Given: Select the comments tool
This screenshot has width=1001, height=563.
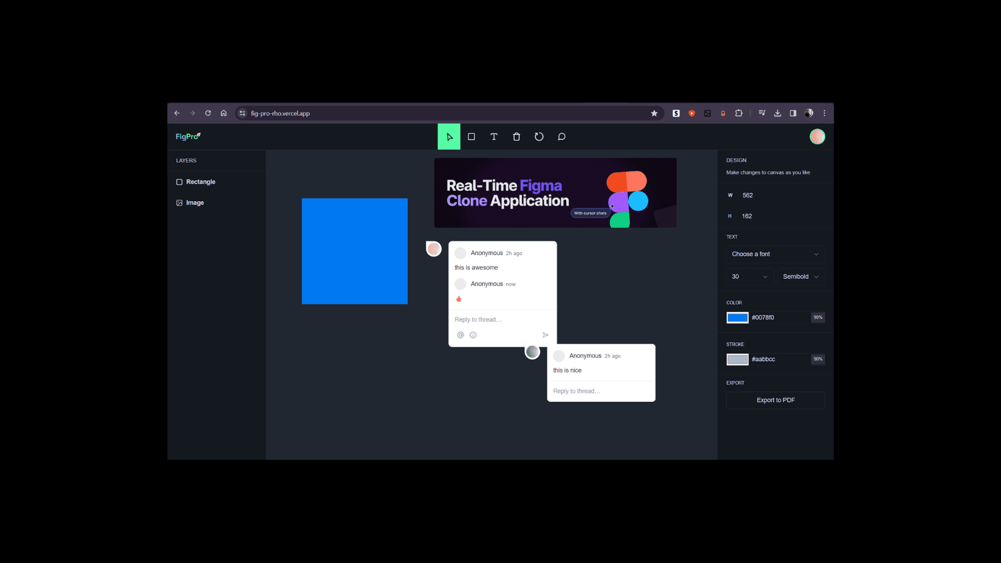Looking at the screenshot, I should [561, 137].
